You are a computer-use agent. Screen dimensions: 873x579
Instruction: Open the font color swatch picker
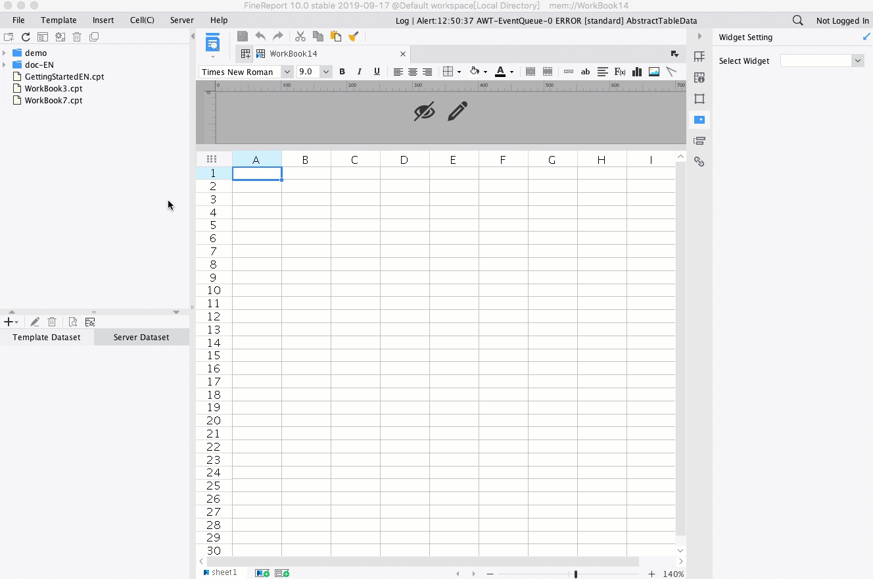(512, 72)
